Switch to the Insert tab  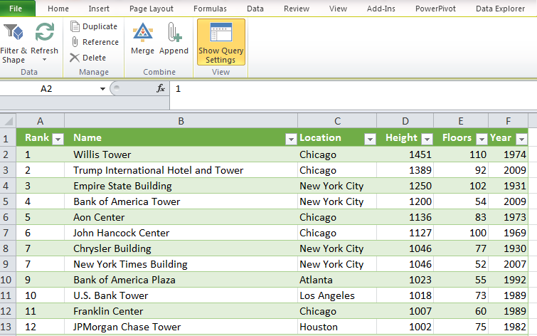tap(99, 9)
